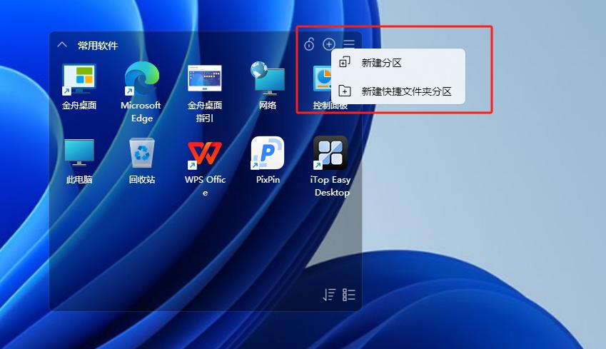Image resolution: width=606 pixels, height=349 pixels.
Task: Open the hamburger menu of the partition
Action: point(349,45)
